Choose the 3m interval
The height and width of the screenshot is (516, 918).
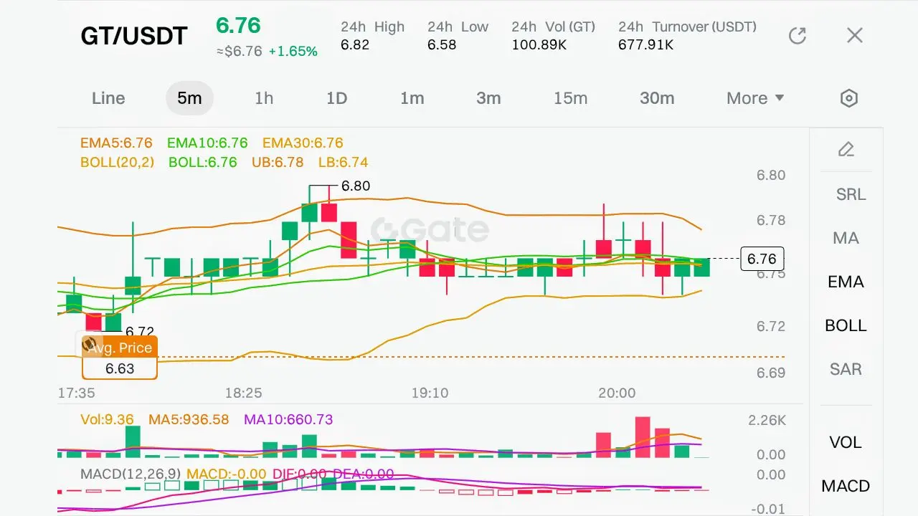click(x=488, y=98)
